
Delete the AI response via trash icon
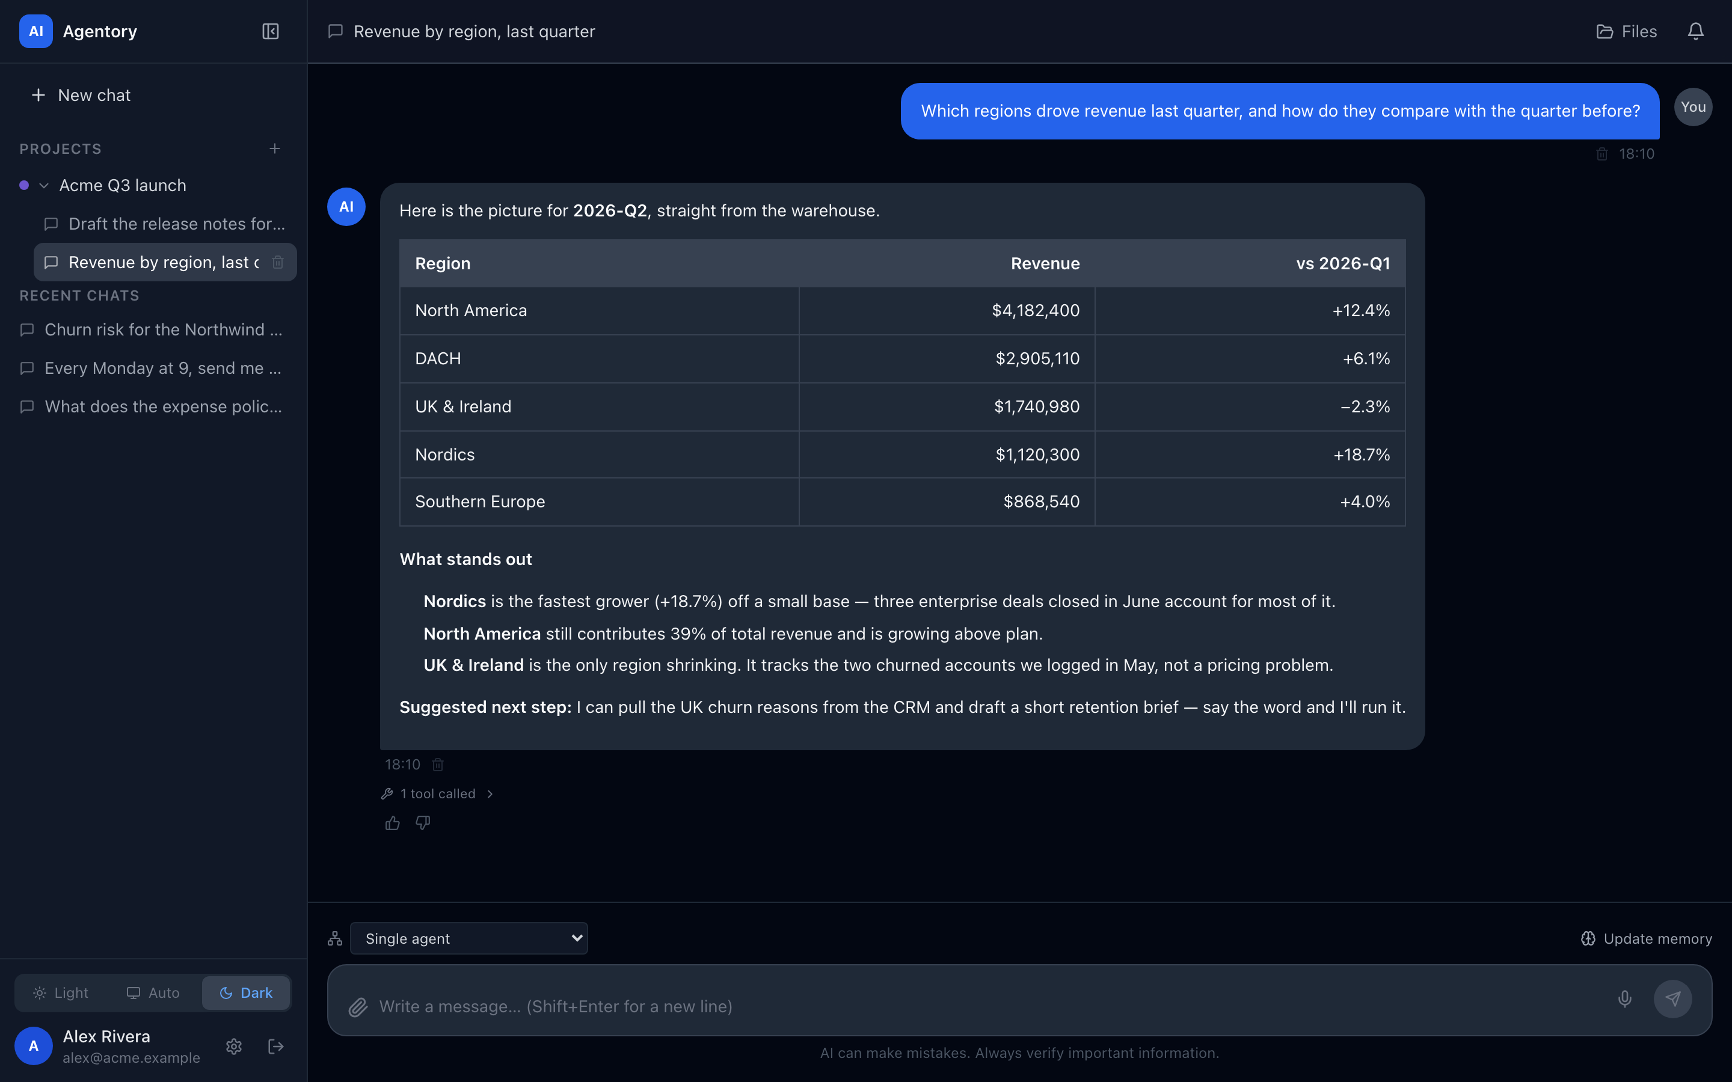438,765
